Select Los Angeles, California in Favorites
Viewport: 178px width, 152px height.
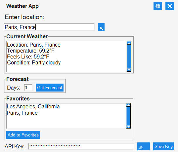(x=33, y=106)
